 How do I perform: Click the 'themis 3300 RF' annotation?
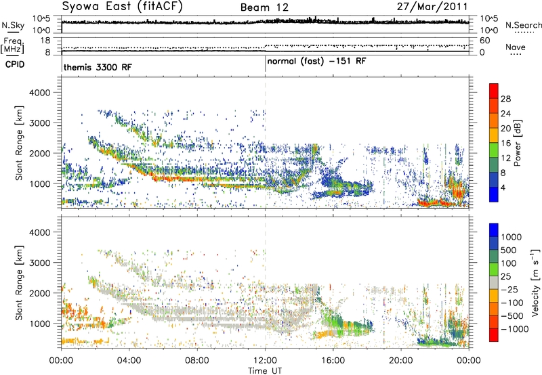(98, 67)
